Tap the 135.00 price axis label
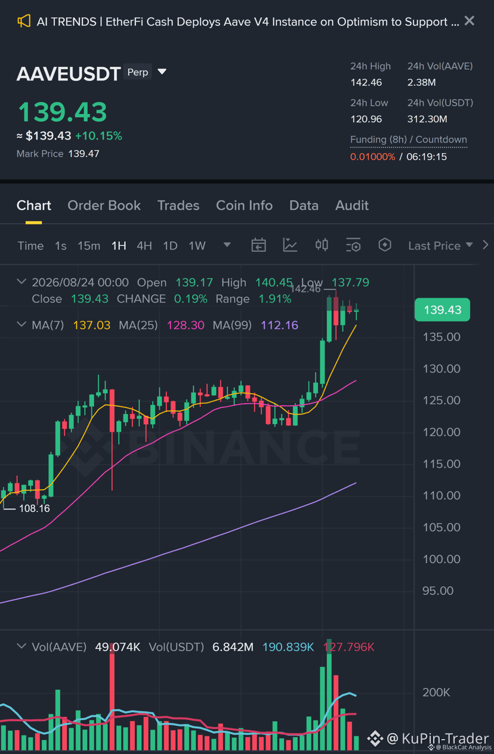Screen dimensions: 494x754 coord(441,337)
